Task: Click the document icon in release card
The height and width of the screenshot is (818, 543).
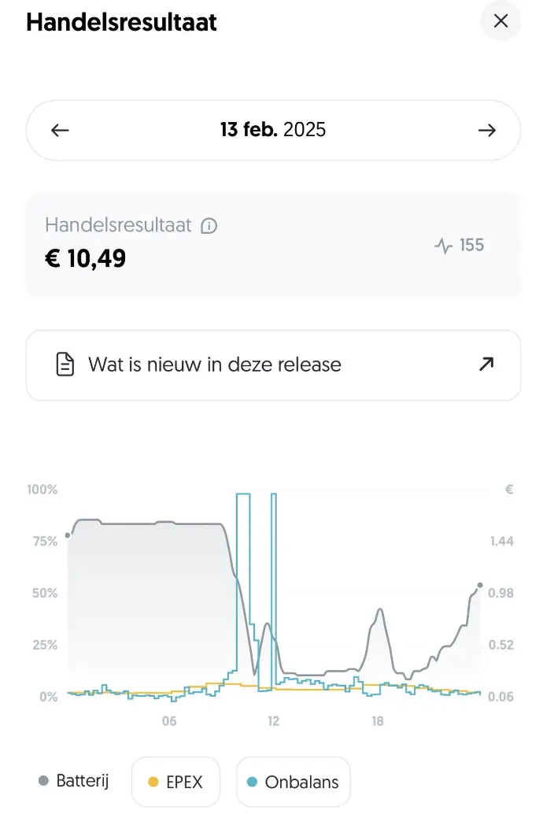Action: coord(65,365)
